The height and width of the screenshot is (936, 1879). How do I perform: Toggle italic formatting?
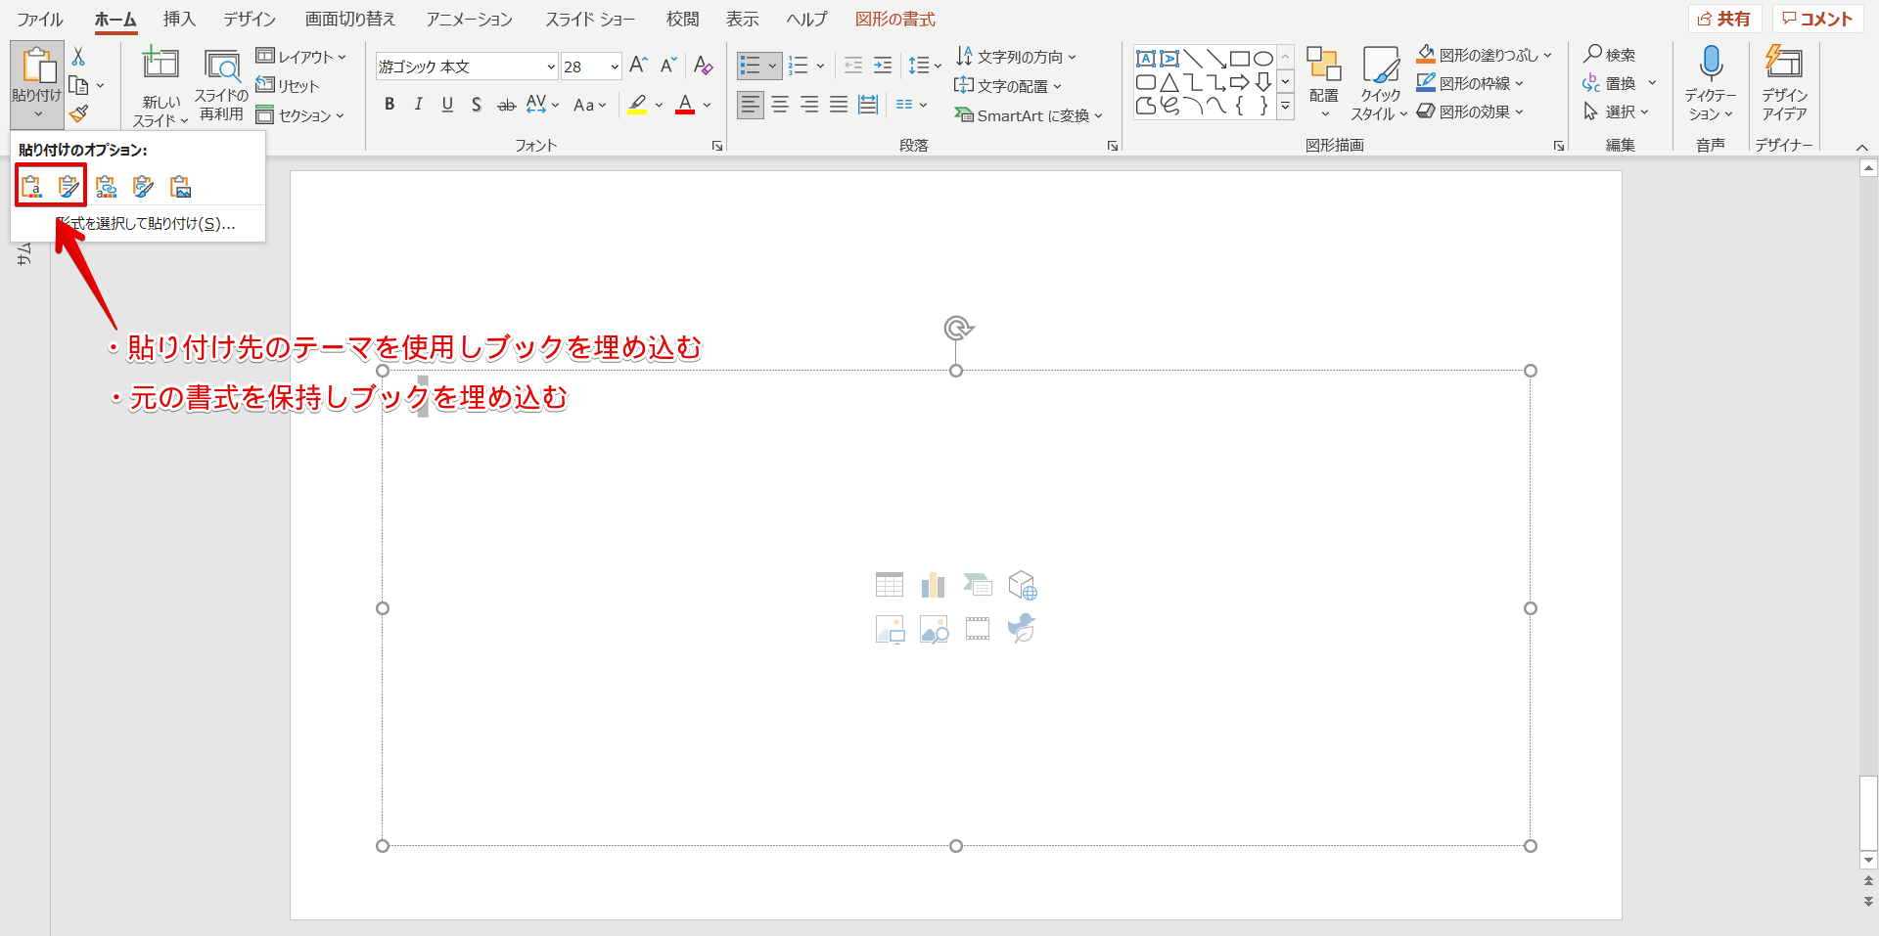tap(419, 105)
